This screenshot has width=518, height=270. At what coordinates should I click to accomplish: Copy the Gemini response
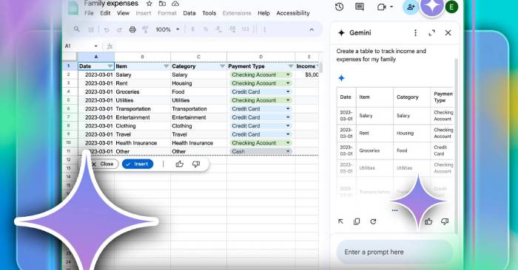[x=357, y=221]
